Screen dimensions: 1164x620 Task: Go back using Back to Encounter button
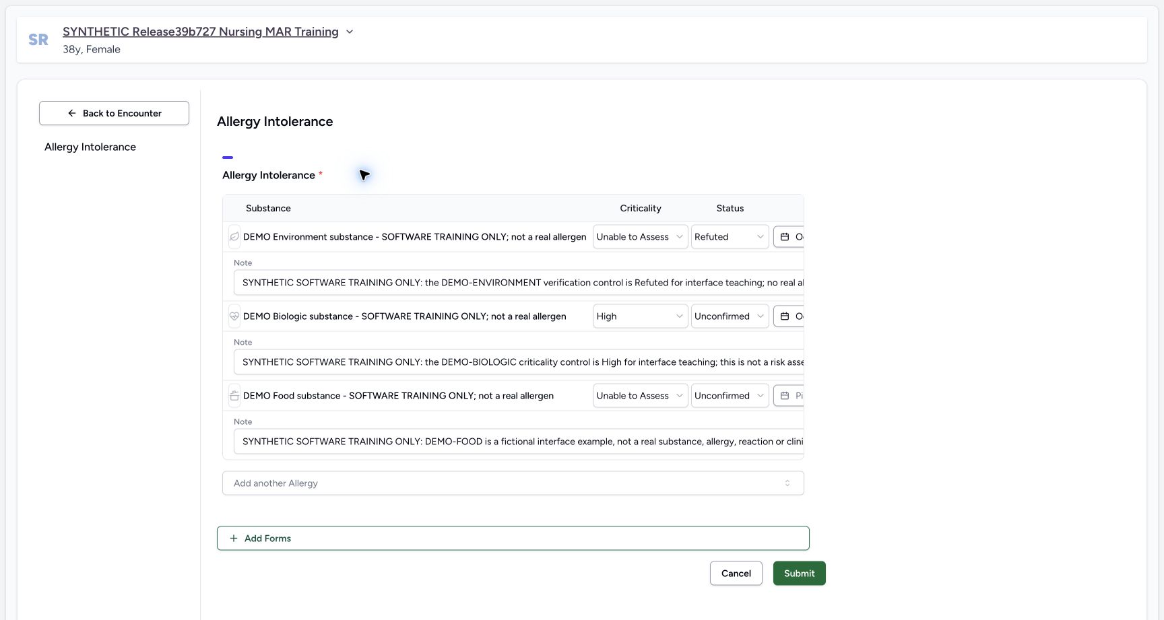coord(114,113)
